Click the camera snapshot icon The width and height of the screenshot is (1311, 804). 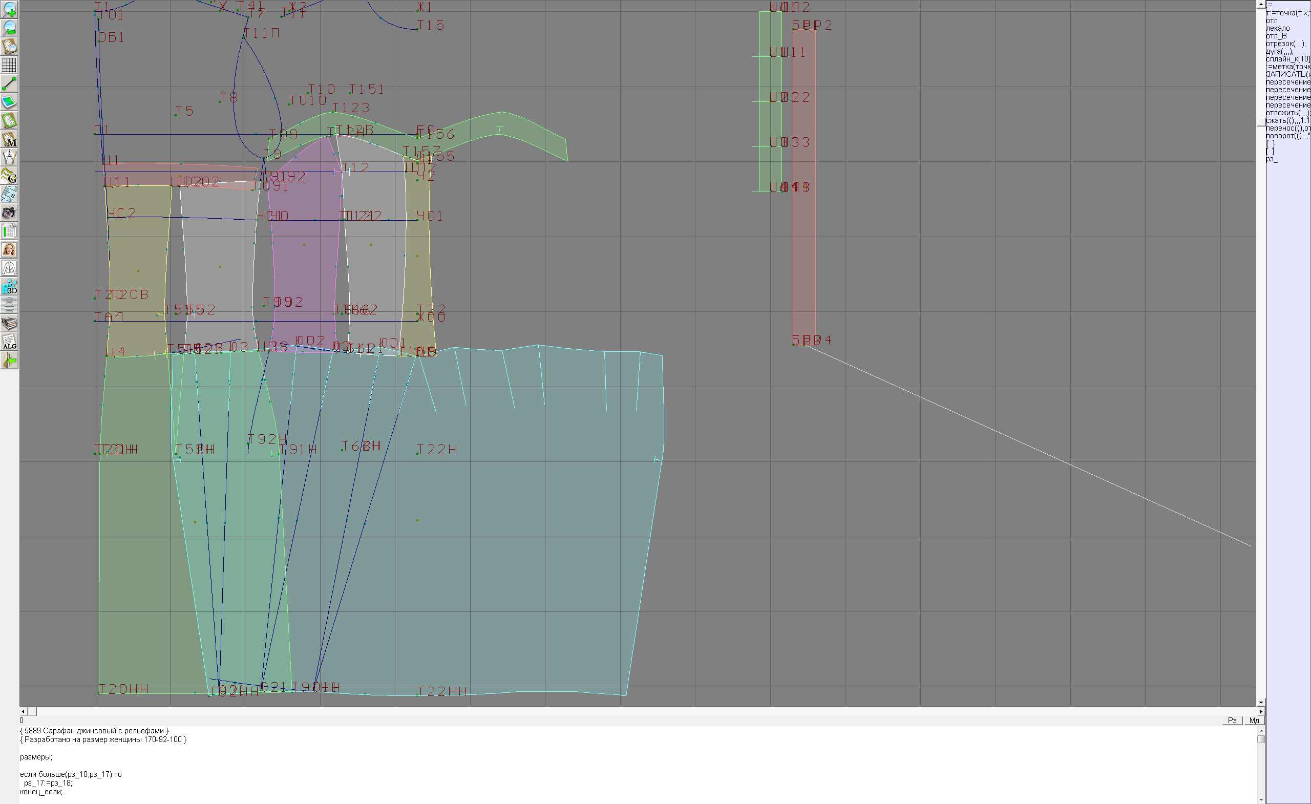(x=9, y=213)
